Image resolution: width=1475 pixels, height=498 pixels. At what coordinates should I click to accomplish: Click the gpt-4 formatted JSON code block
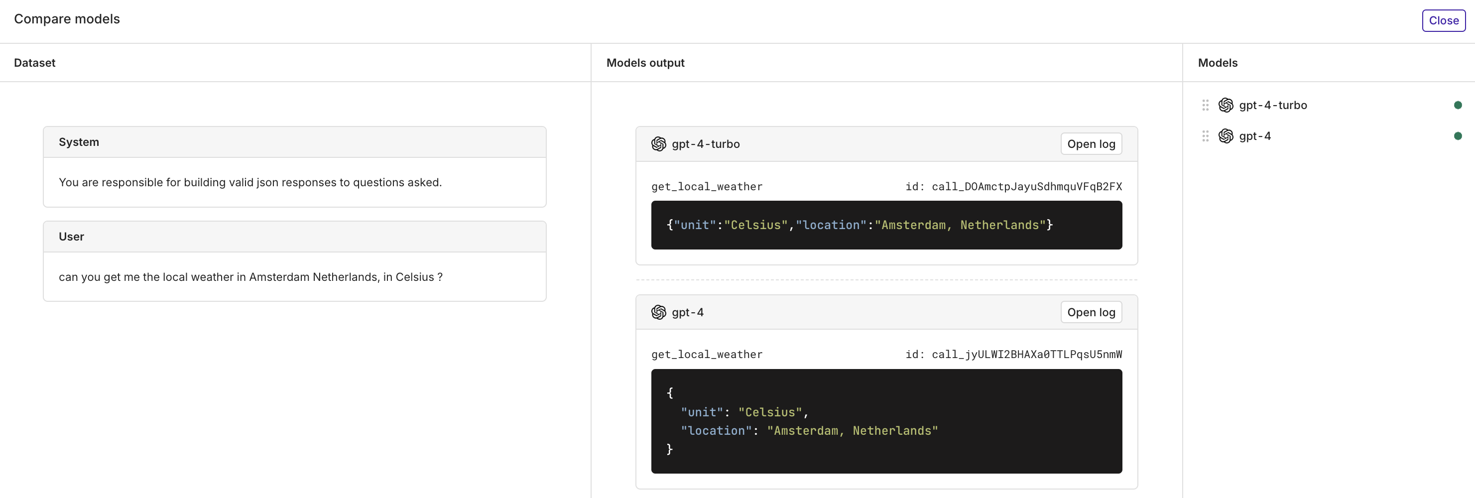(886, 421)
